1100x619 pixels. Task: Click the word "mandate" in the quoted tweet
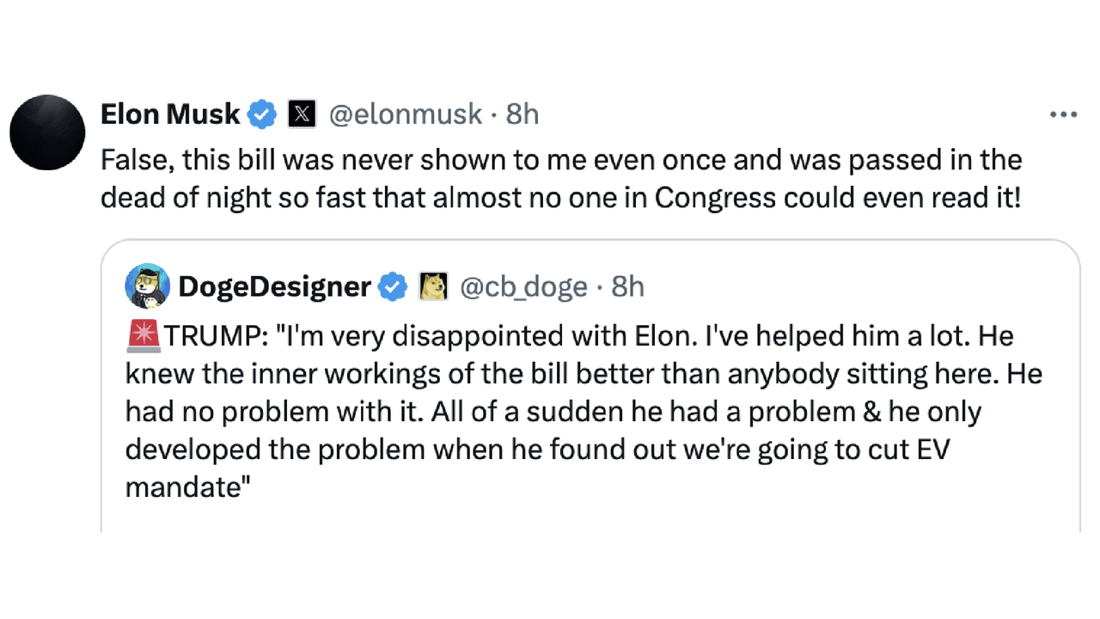182,487
